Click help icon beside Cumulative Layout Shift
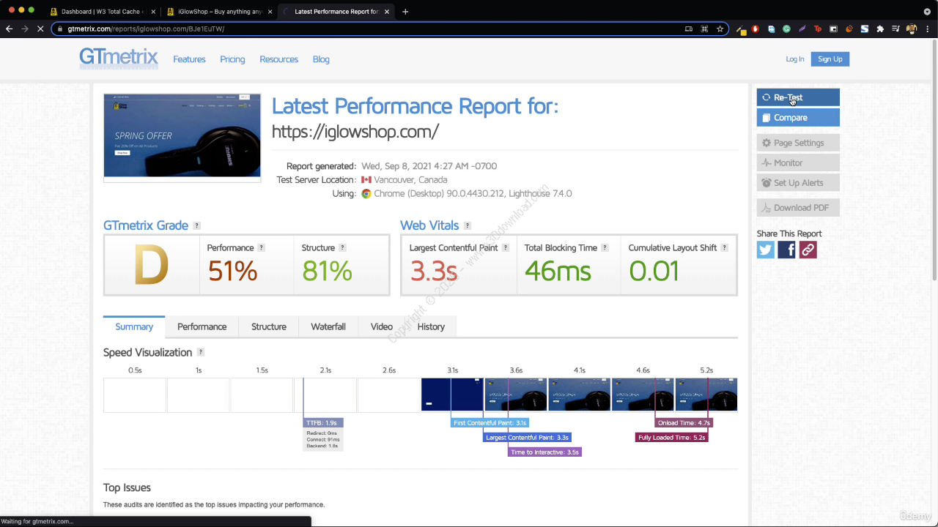 click(x=724, y=248)
